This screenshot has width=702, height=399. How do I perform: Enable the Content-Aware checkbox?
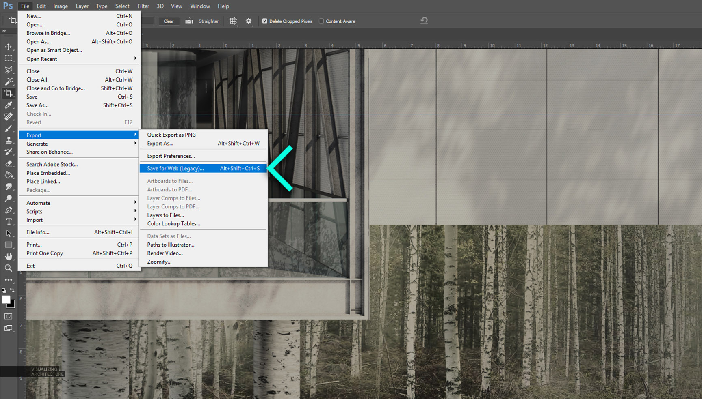(x=321, y=21)
